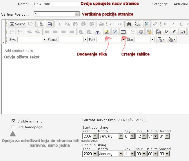
Task: Click the Anchor icon in toolbar
Action: [x=98, y=32]
